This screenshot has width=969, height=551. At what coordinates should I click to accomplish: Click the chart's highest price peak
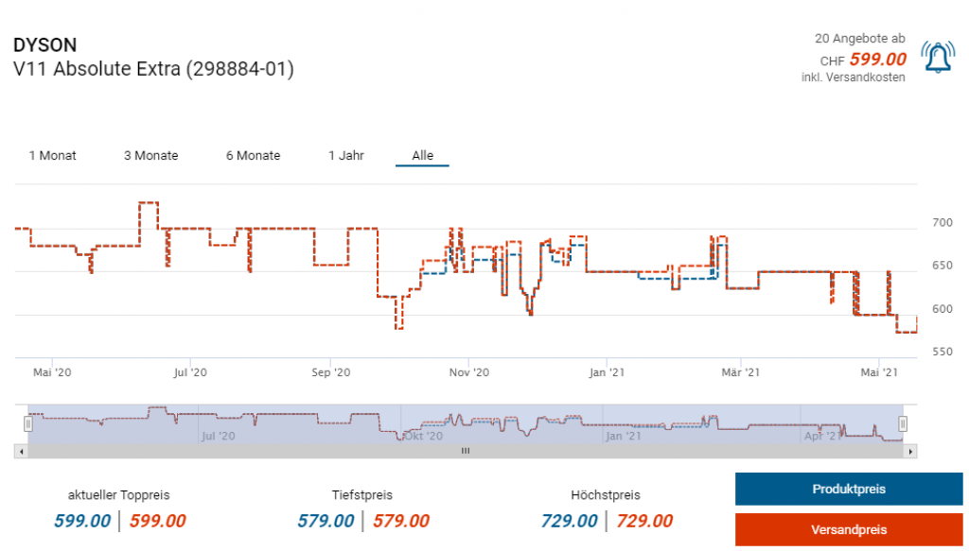click(148, 202)
